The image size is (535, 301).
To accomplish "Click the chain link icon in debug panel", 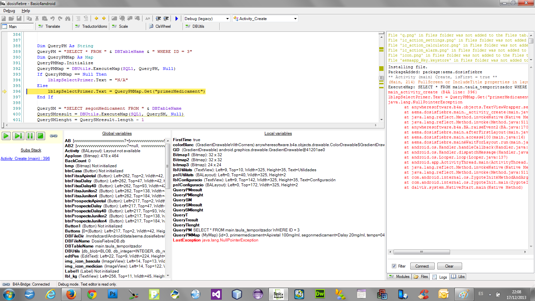I will pos(53,136).
